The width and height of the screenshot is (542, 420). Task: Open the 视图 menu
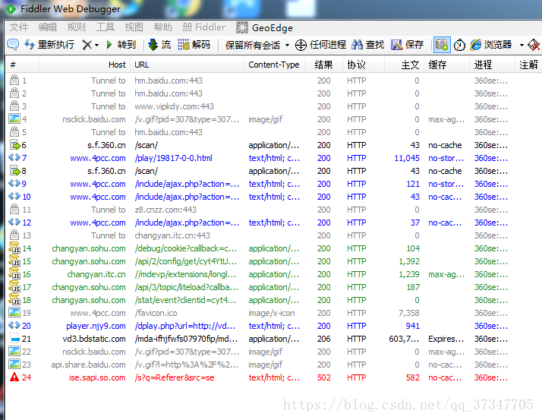(x=134, y=27)
